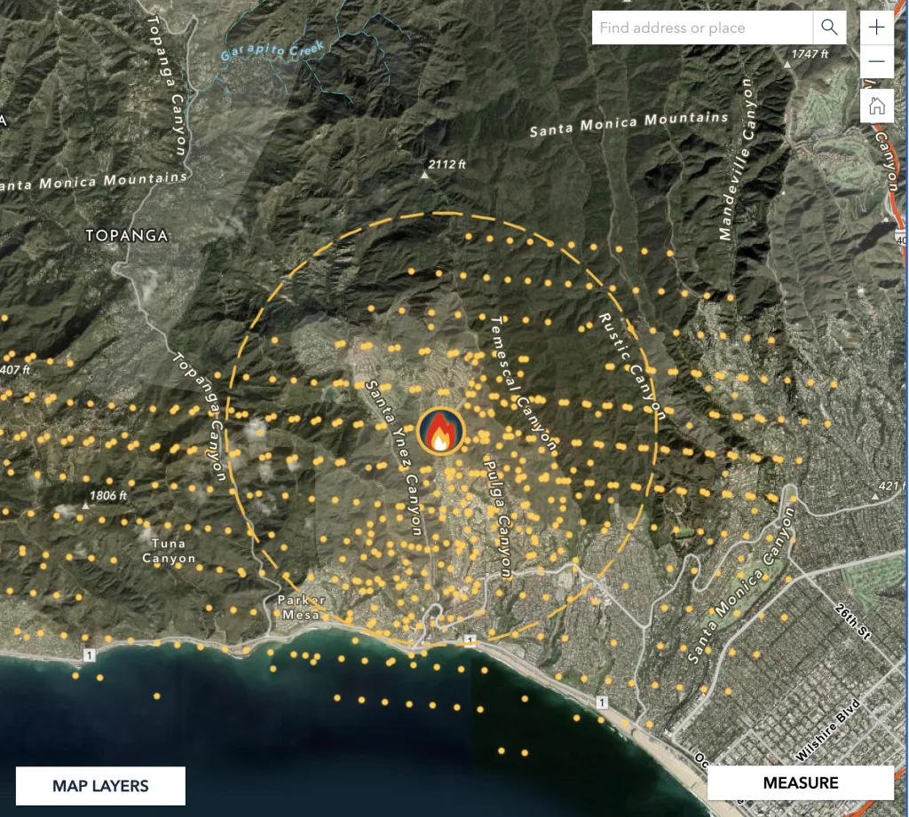
Task: Select the Tuna Canyon label
Action: tap(169, 551)
